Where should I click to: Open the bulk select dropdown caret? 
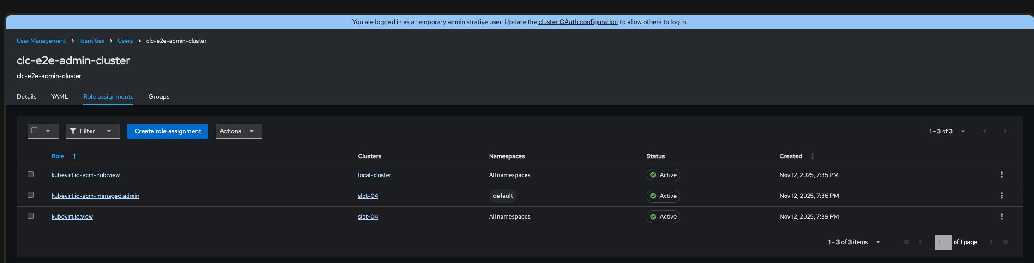pos(48,131)
